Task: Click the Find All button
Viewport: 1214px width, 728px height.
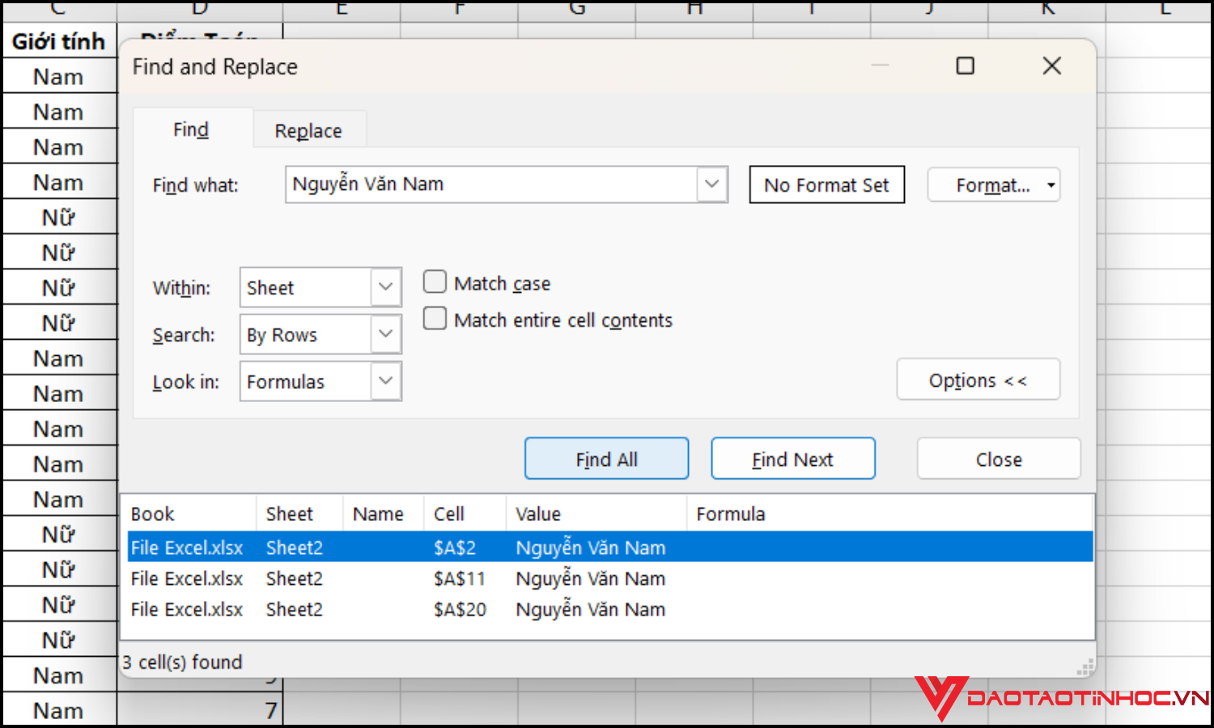Action: pos(606,459)
